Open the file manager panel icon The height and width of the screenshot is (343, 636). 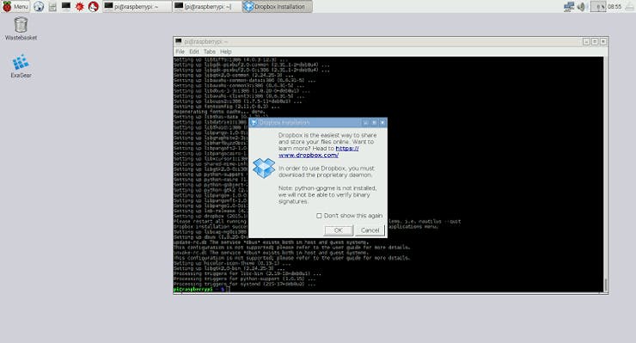coord(52,7)
